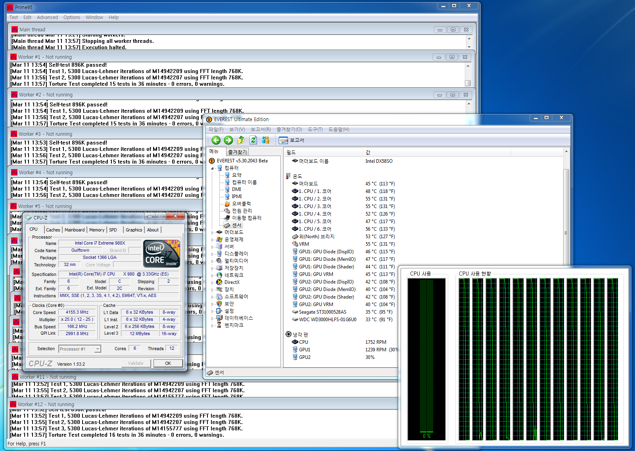
Task: Click the Refresh icon in EVEREST toolbar
Action: [253, 140]
